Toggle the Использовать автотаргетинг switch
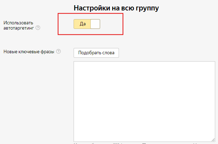218x144 pixels. (x=87, y=24)
